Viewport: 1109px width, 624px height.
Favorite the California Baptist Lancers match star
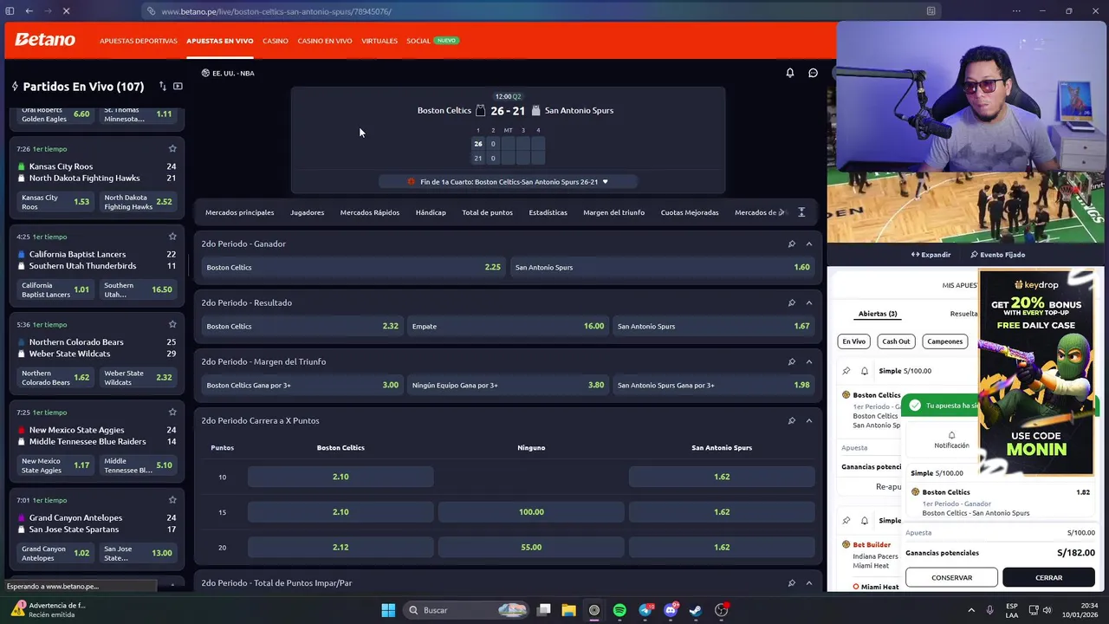point(172,237)
